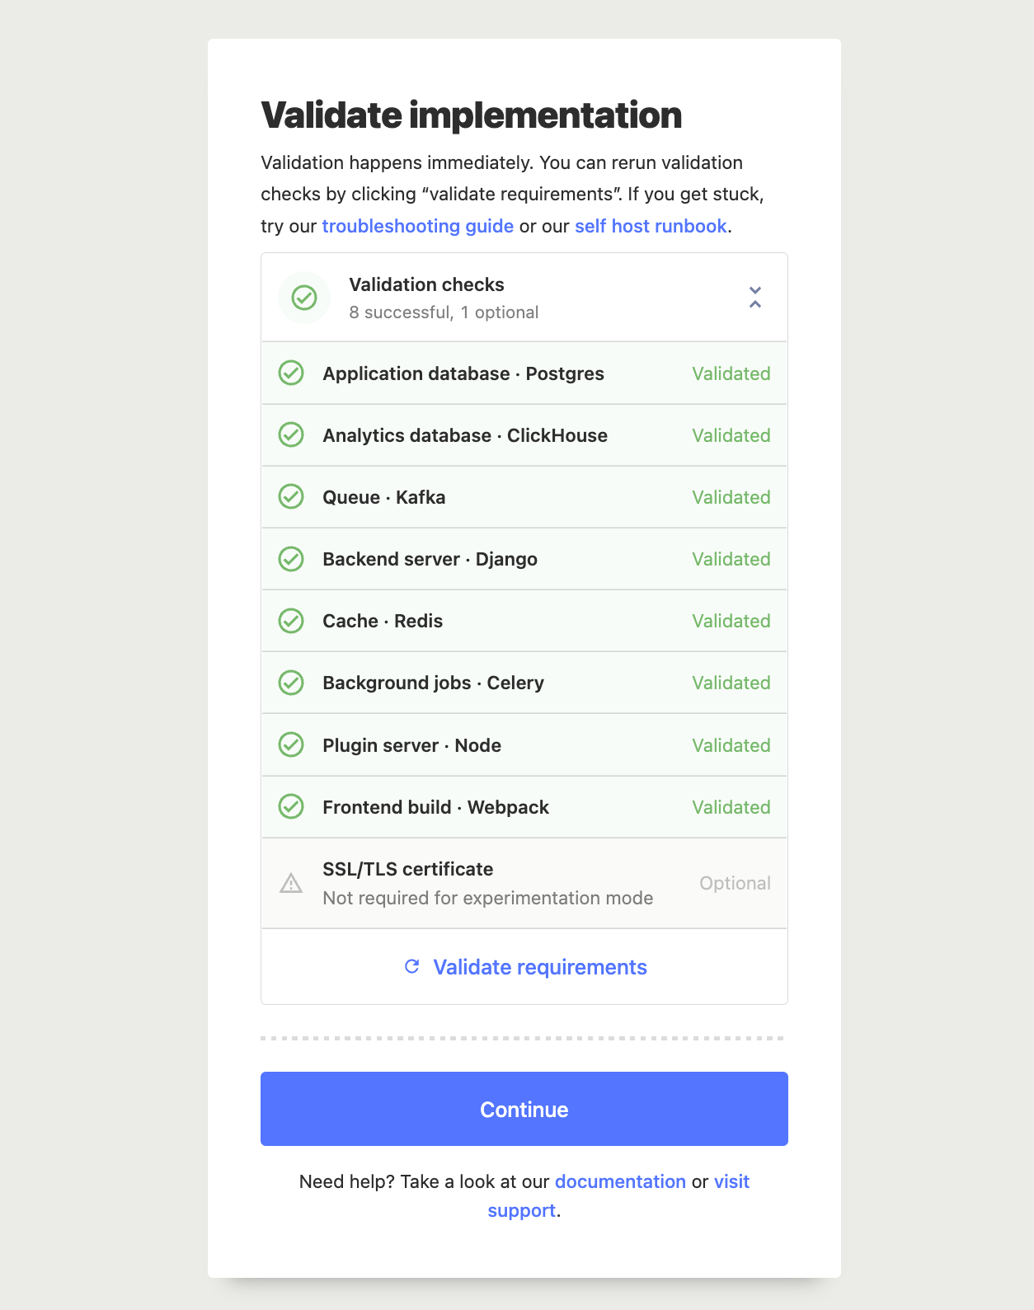Click the check icon beside Queue Kafka

pos(292,497)
